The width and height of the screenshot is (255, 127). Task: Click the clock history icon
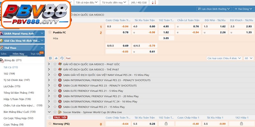62,58
